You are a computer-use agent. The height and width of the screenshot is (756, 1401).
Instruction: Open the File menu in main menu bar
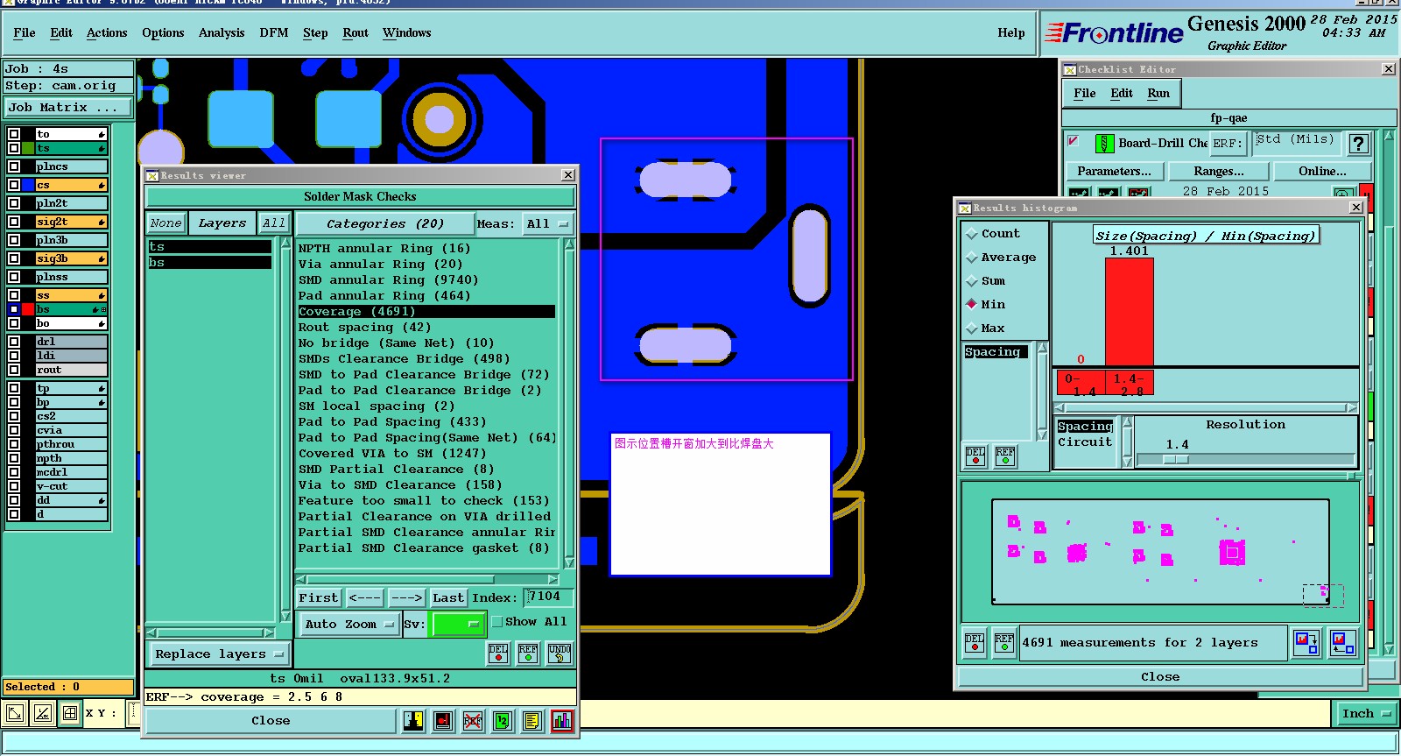click(x=25, y=33)
